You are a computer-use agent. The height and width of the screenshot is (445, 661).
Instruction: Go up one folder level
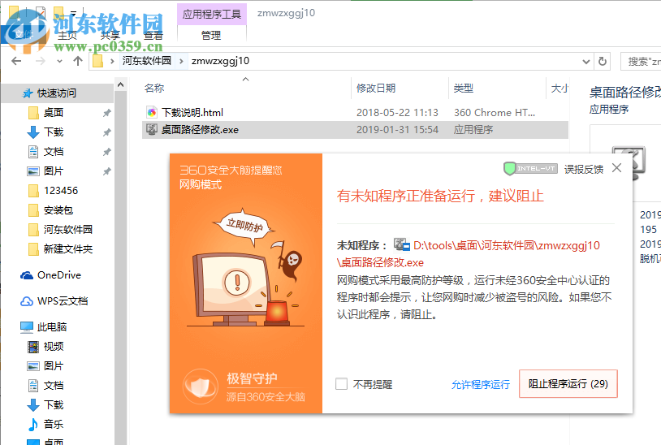[78, 61]
